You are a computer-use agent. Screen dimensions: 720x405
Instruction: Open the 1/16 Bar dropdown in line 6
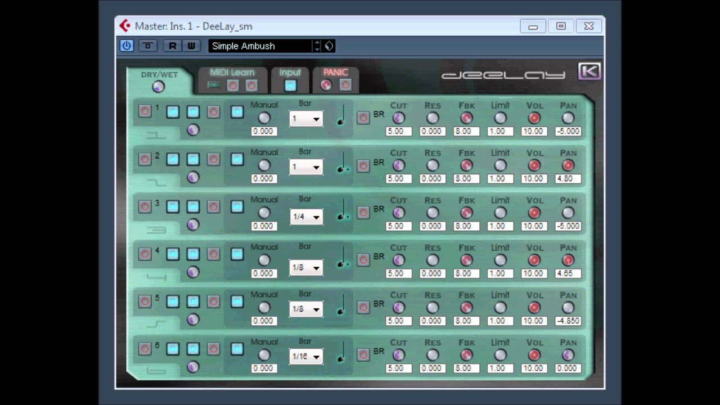point(306,356)
